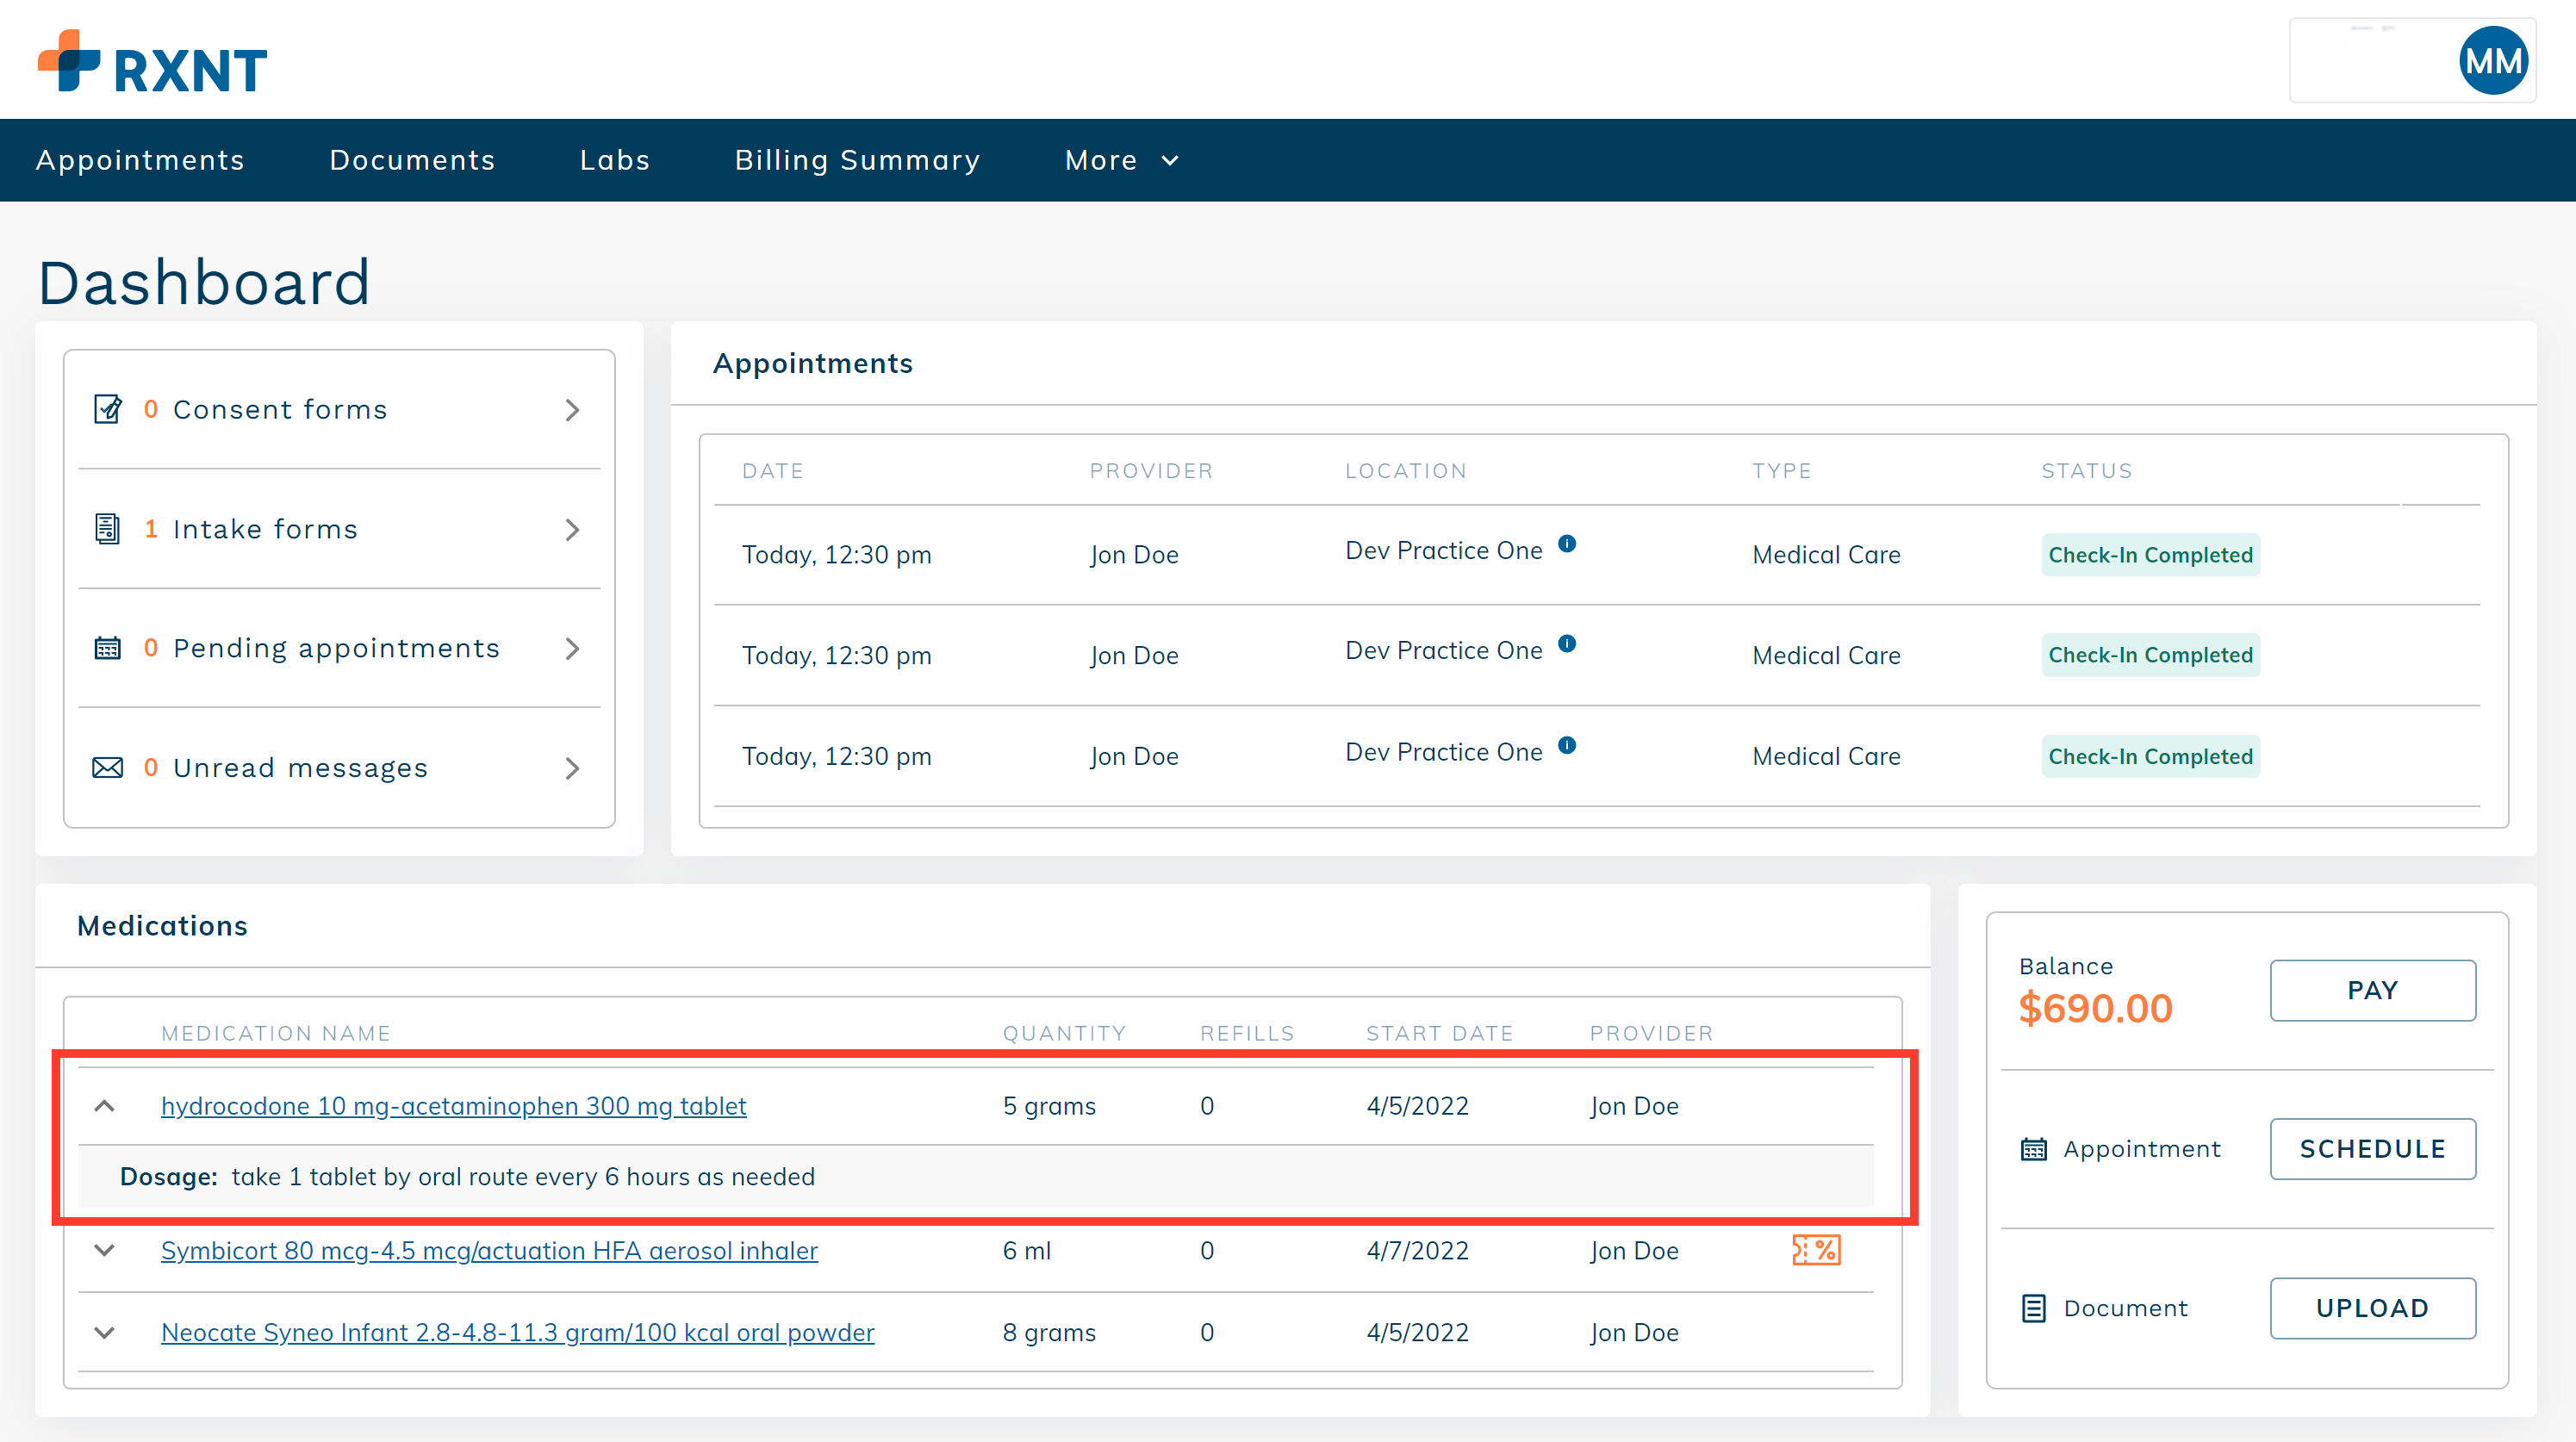Select the Pending appointments label
Screen dimensions: 2576x1442
(336, 649)
